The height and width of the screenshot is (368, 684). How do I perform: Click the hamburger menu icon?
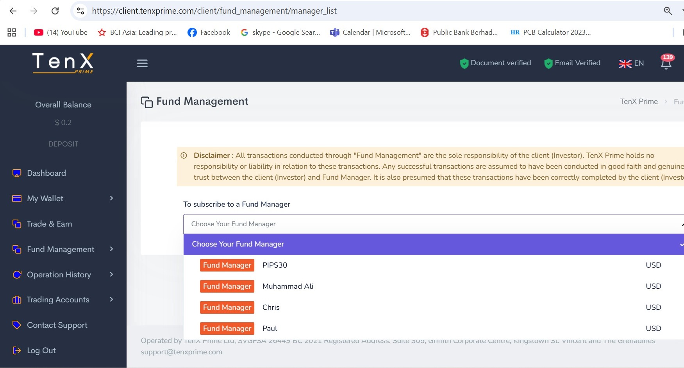click(142, 63)
